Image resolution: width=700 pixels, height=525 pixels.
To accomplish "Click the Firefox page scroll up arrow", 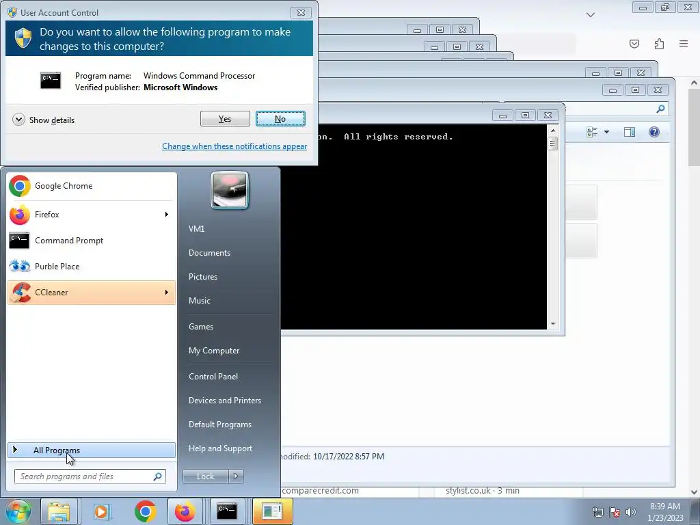I will pyautogui.click(x=695, y=83).
